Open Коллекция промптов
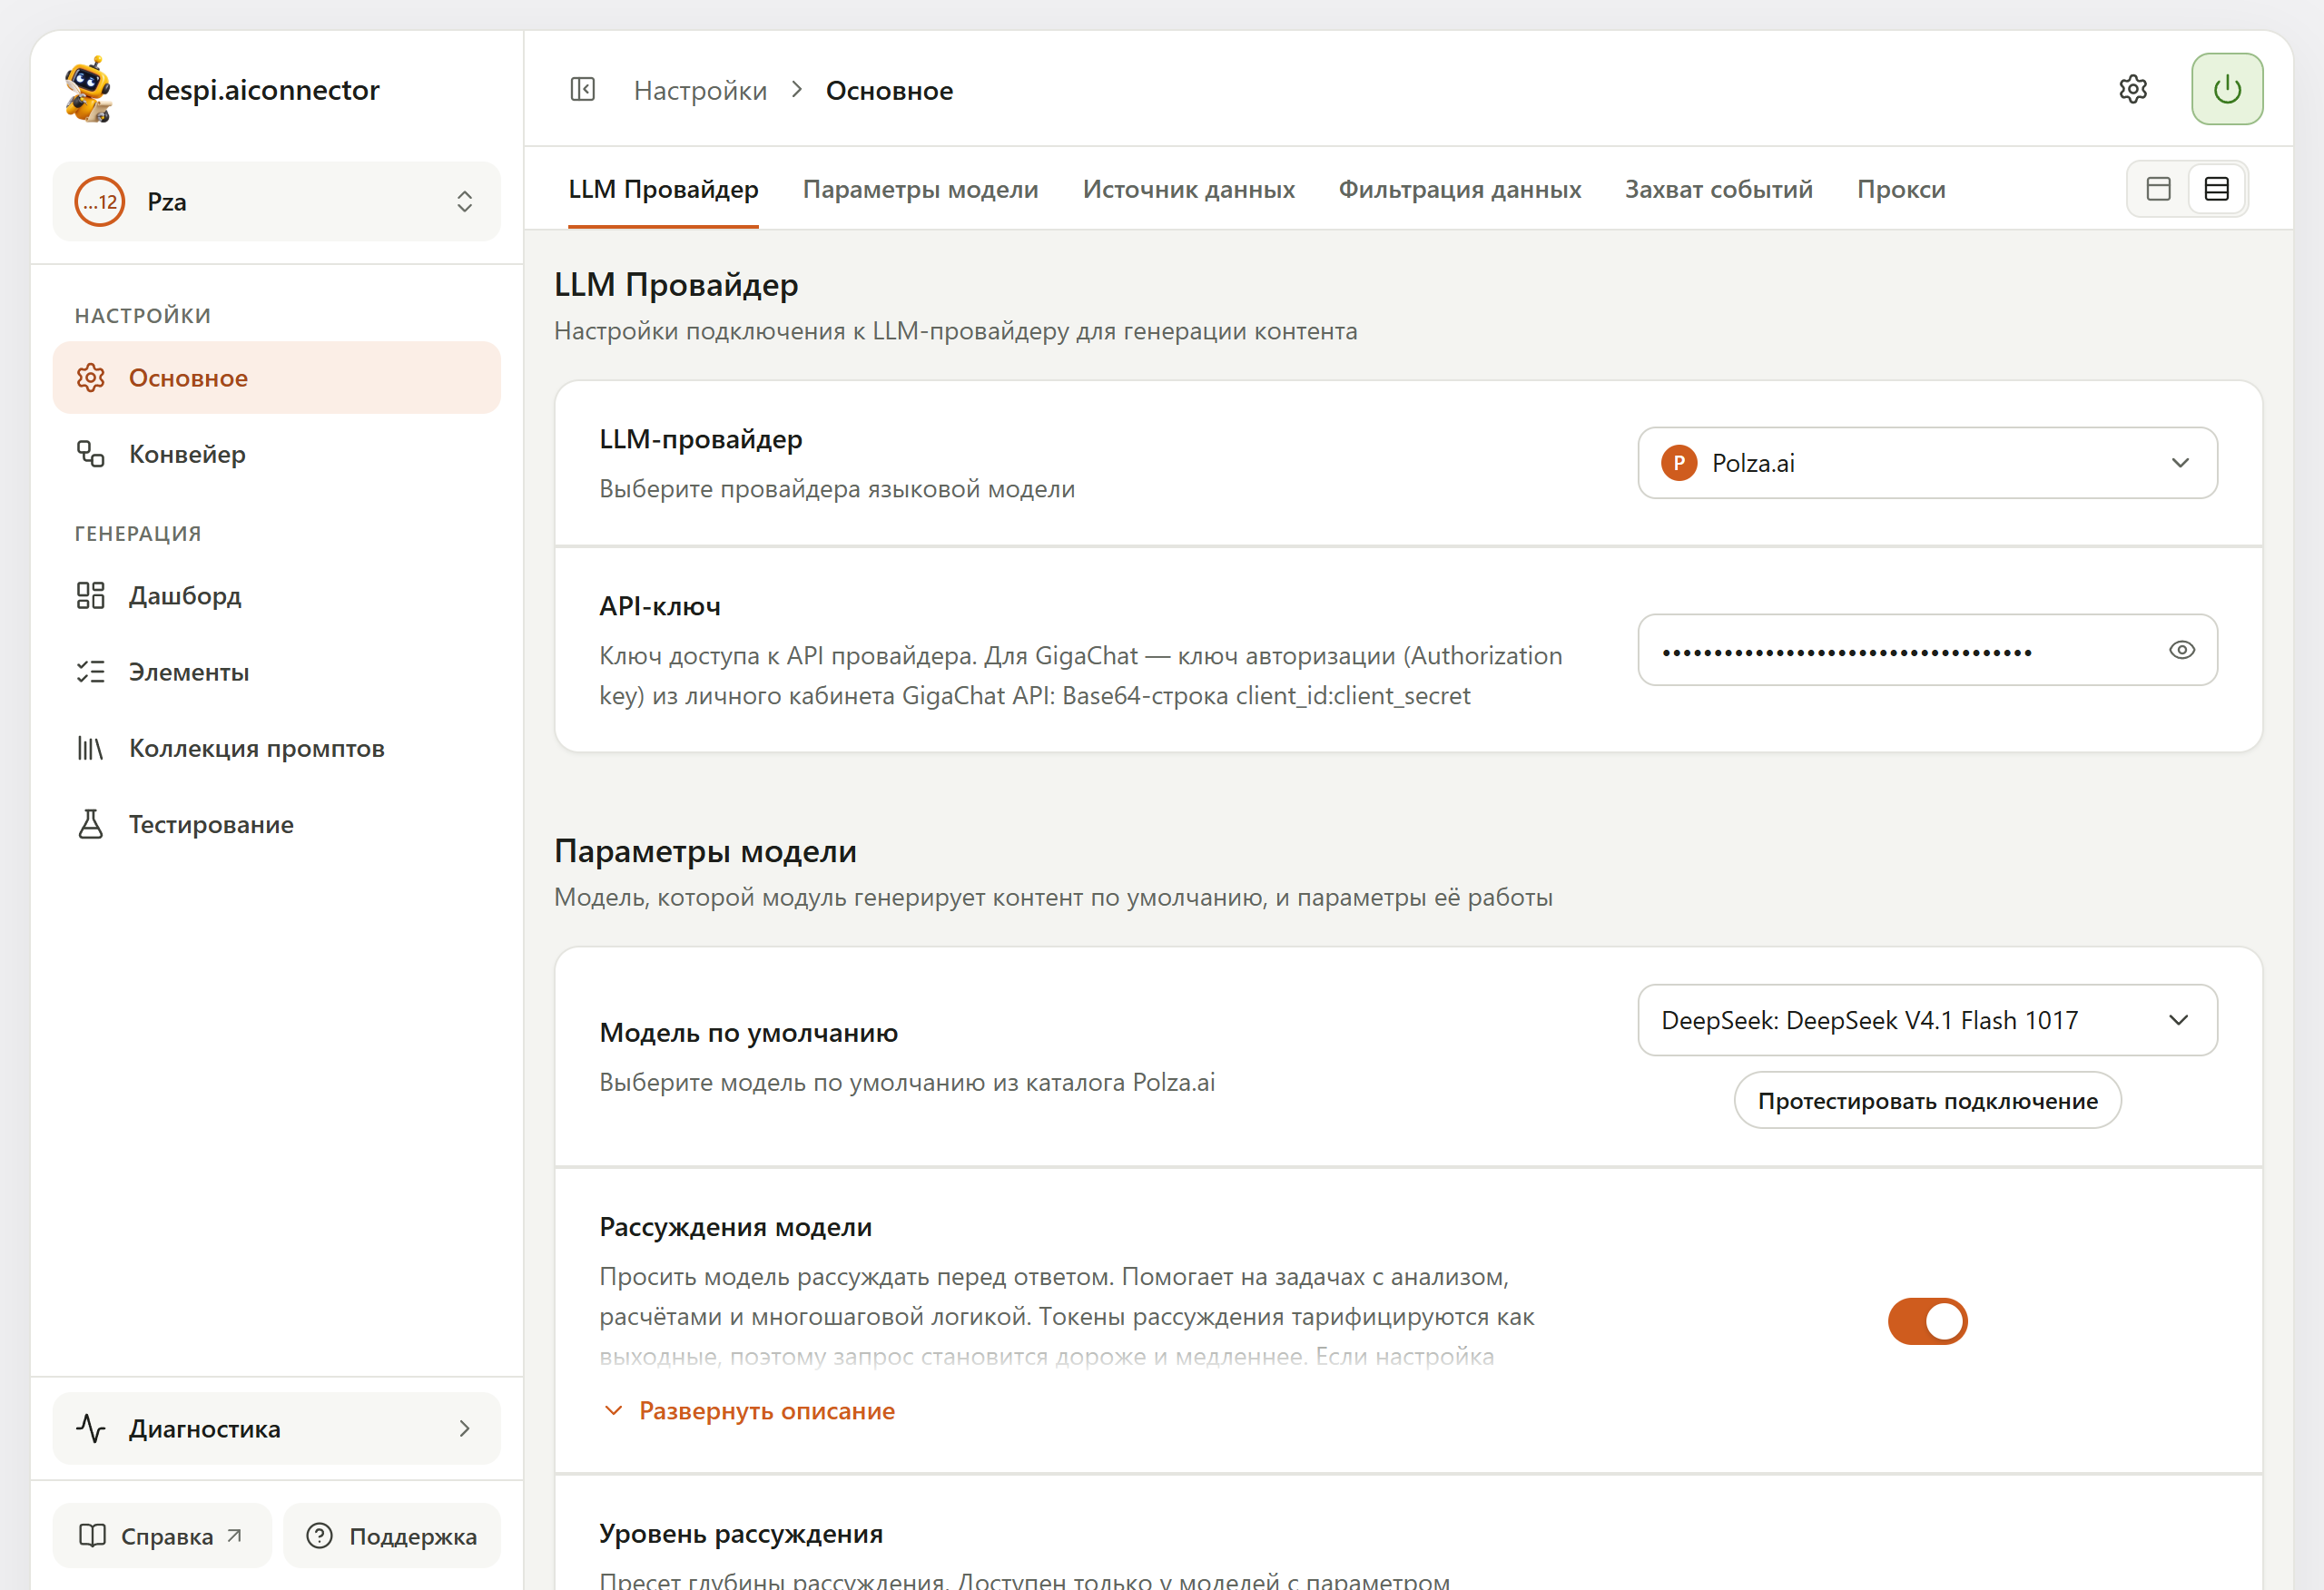Screen dimensions: 2324x1590 (276, 748)
